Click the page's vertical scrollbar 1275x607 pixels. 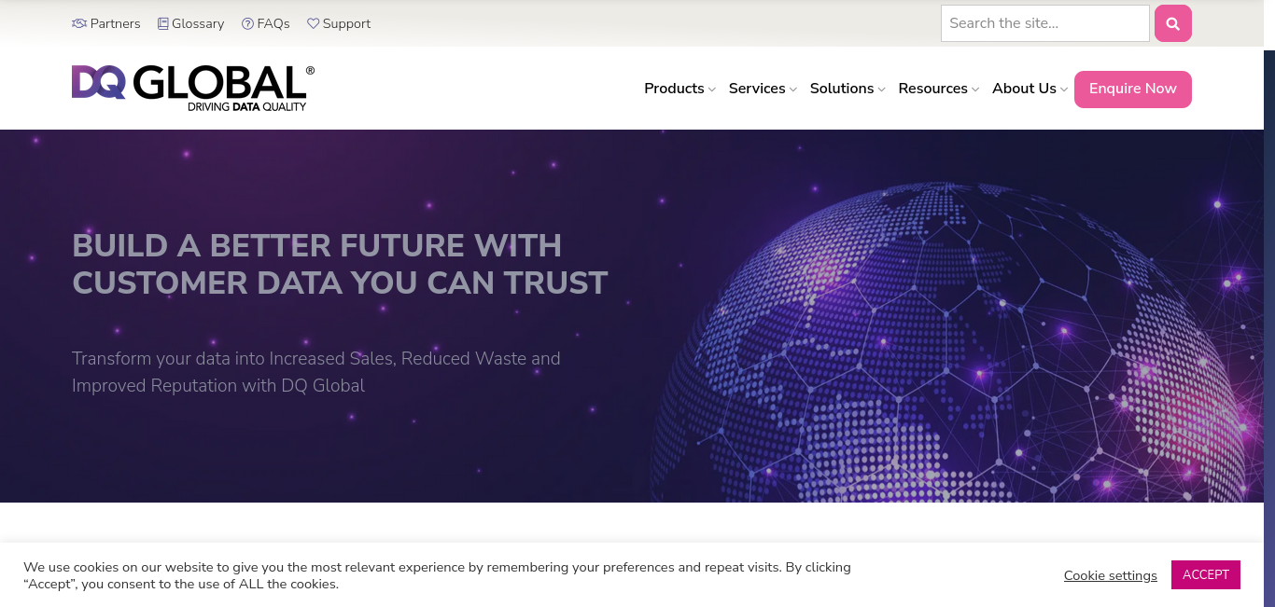coord(1268,280)
